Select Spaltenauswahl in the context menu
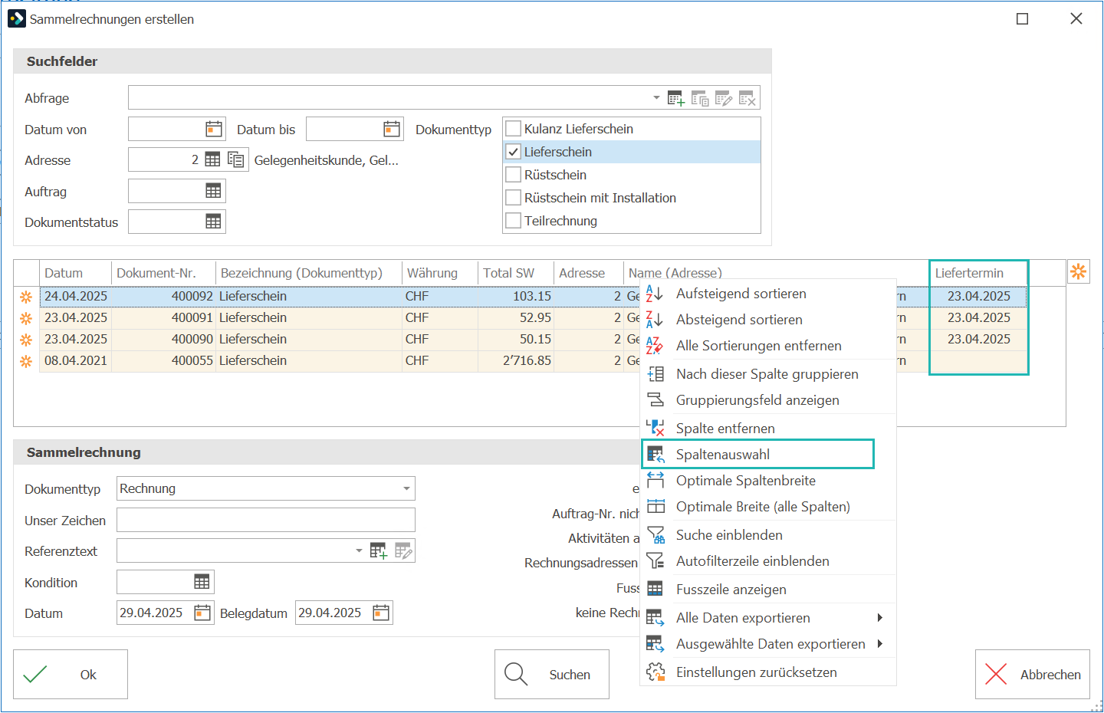 [768, 455]
